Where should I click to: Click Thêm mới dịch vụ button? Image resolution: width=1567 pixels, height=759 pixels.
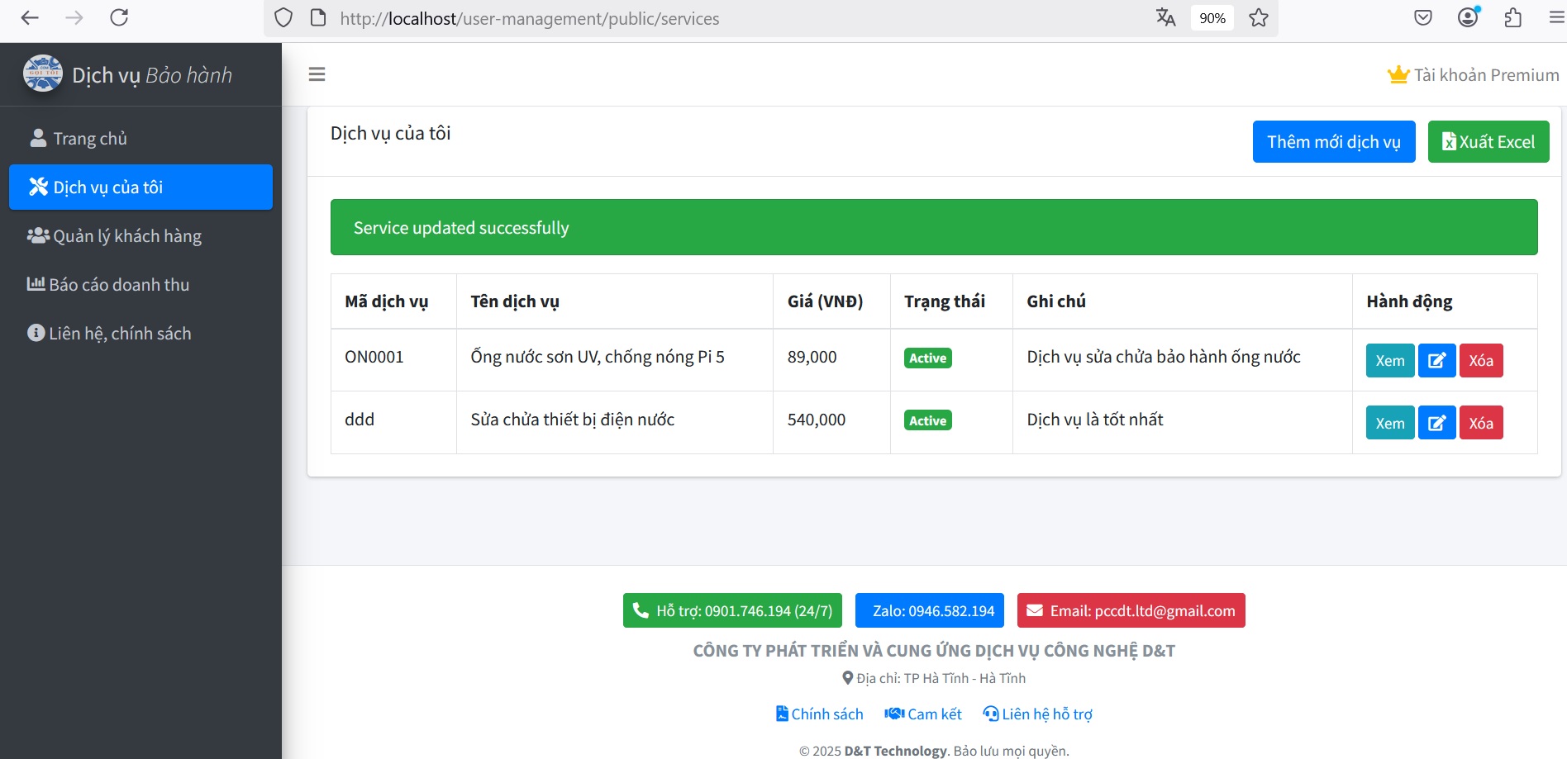(1333, 142)
